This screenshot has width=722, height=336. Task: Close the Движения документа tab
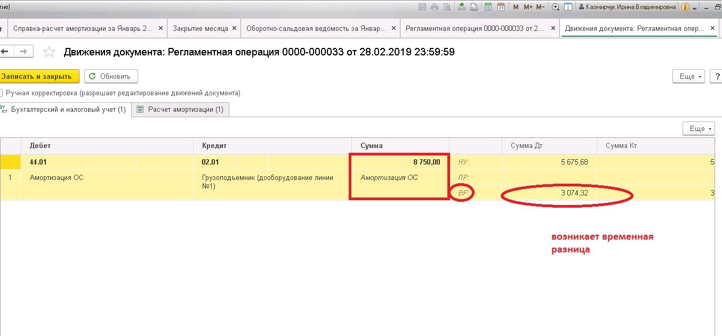tap(713, 28)
